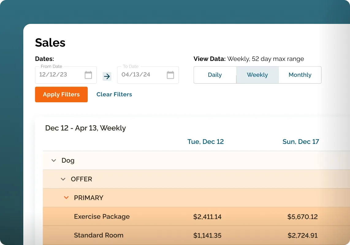Click the $2,724.91 Standard Room value

[x=302, y=236]
